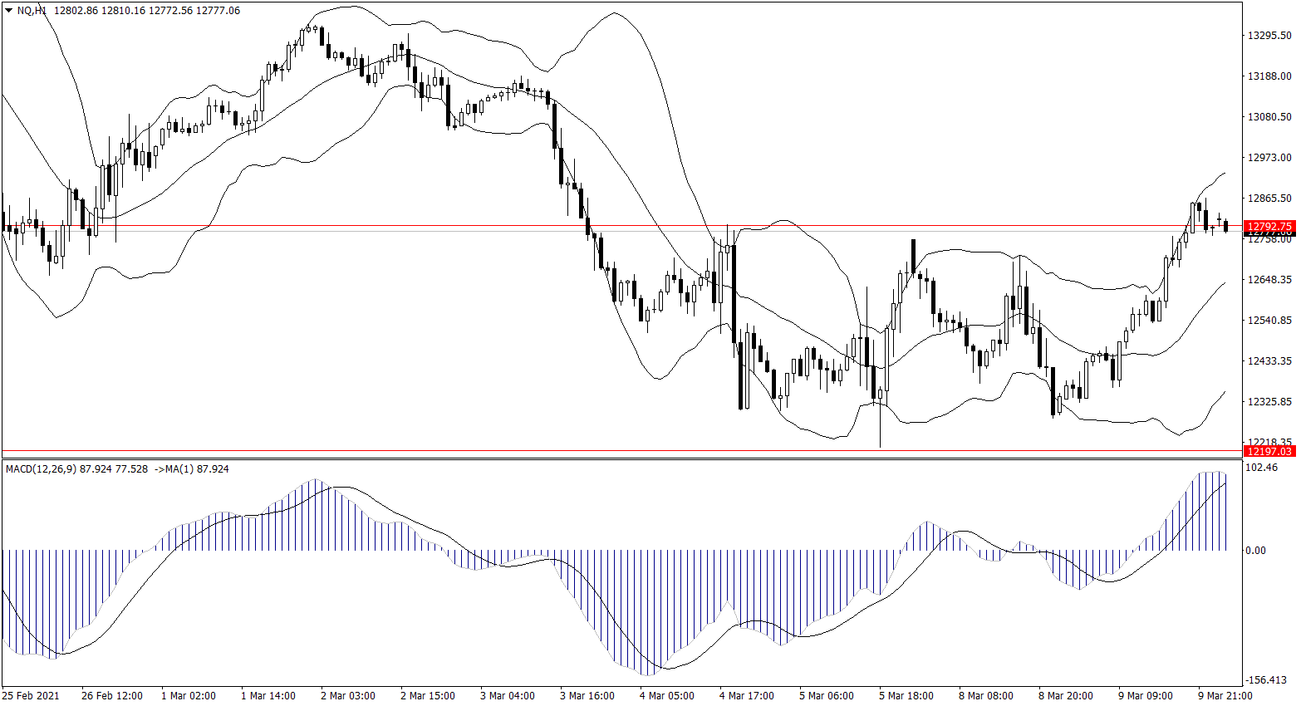1301x706 pixels.
Task: Click the 25 Feb 2021 date label
Action: [31, 696]
